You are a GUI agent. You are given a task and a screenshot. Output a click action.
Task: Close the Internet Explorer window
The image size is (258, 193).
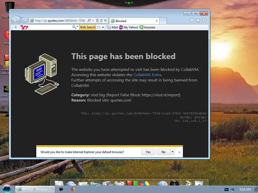(x=204, y=14)
